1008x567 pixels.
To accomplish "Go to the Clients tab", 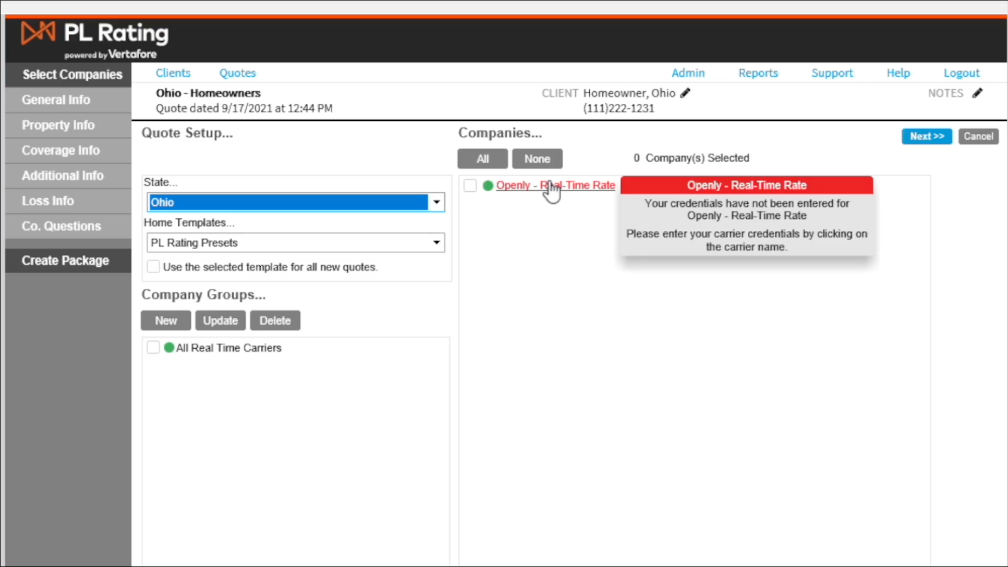I will point(173,73).
